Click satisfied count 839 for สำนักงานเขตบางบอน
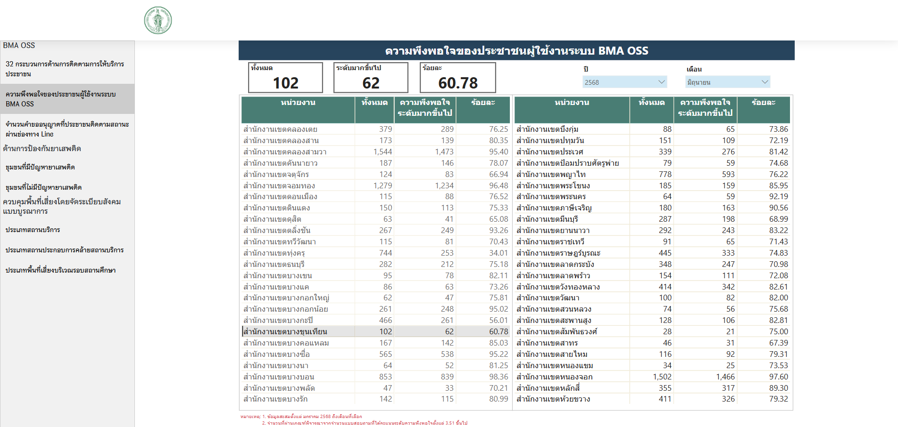Image resolution: width=898 pixels, height=427 pixels. pyautogui.click(x=447, y=377)
